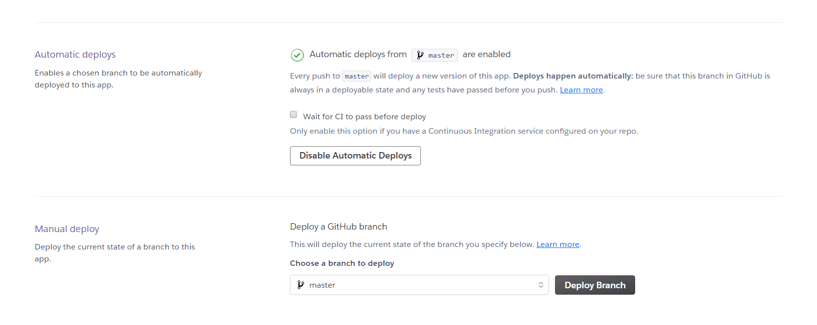The width and height of the screenshot is (817, 325).
Task: Click the Manual deploy description text
Action: 115,253
